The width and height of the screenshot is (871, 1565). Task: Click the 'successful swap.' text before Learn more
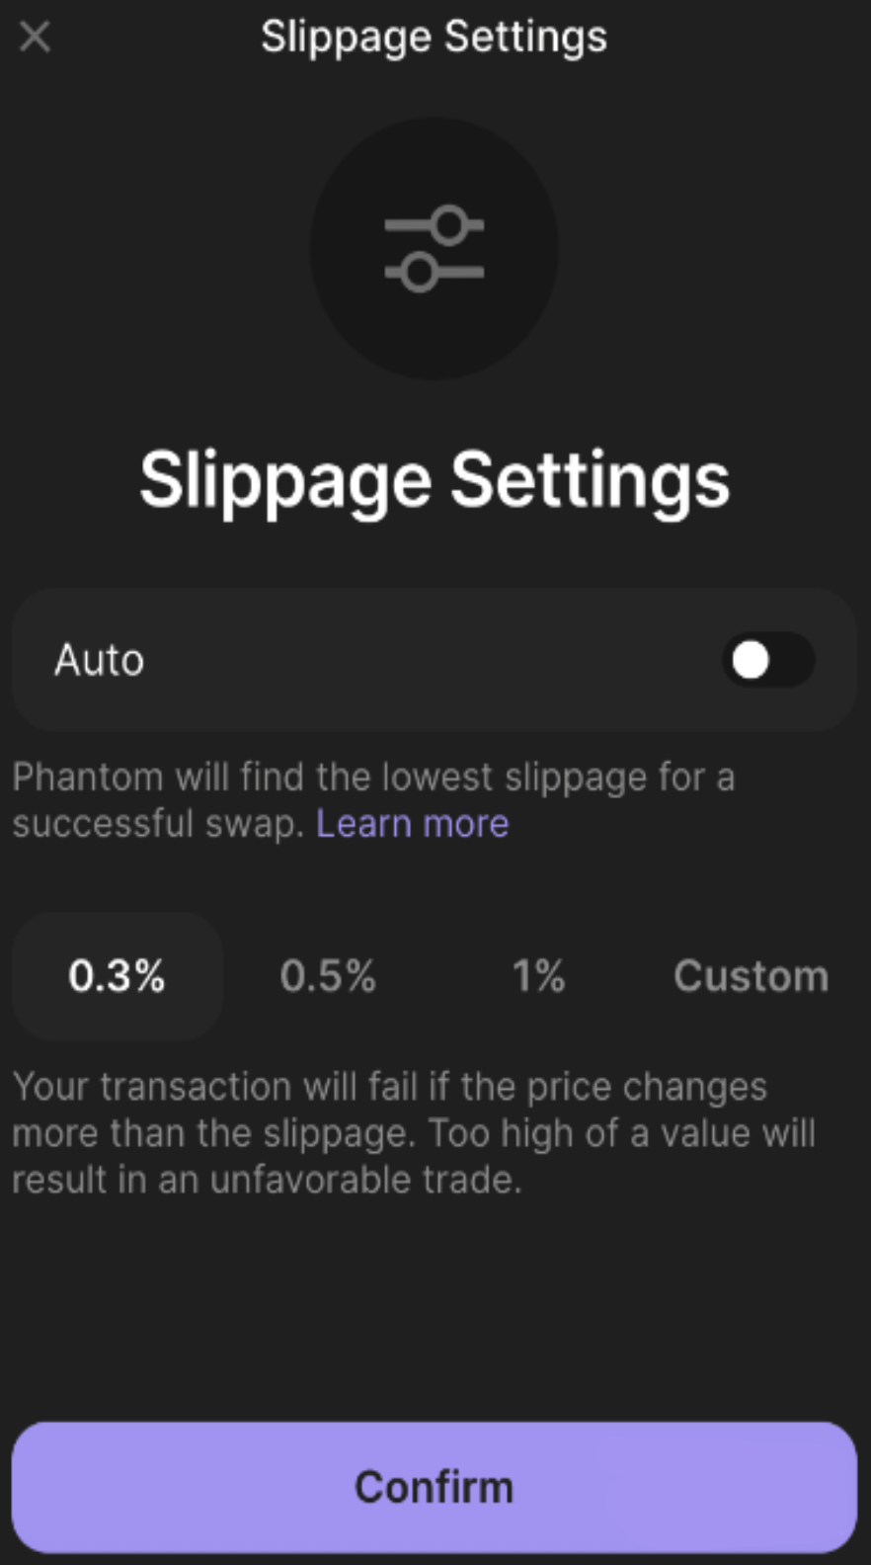pos(158,824)
